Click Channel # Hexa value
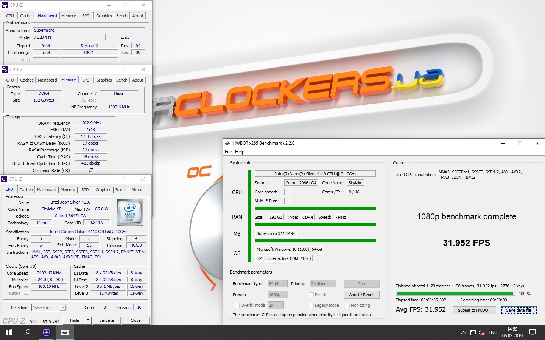This screenshot has height=340, width=545. pos(118,93)
